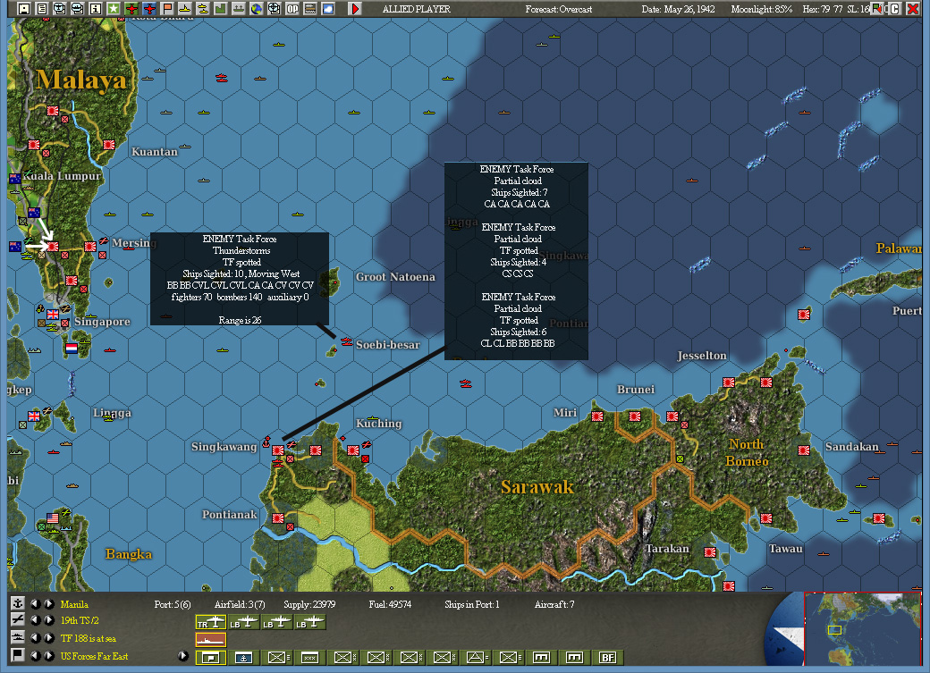
Task: Click the crosshair target toolbar icon
Action: (x=274, y=9)
